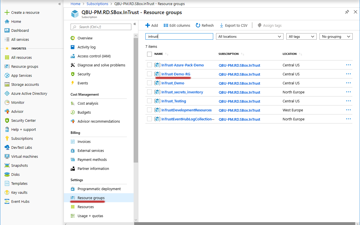The image size is (360, 225).
Task: Open the All locations dropdown
Action: click(249, 37)
